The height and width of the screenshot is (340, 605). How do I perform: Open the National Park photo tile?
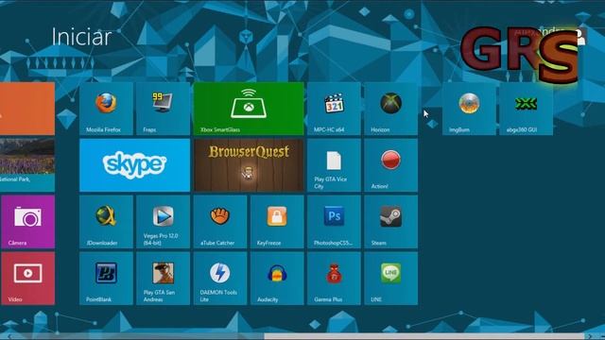tap(27, 165)
